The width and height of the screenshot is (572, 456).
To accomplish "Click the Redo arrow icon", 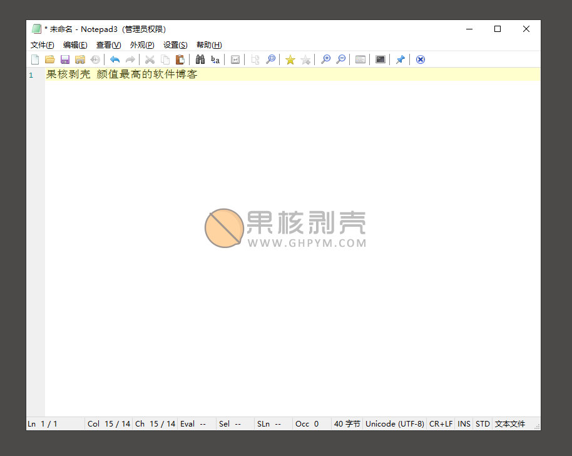I will 130,60.
